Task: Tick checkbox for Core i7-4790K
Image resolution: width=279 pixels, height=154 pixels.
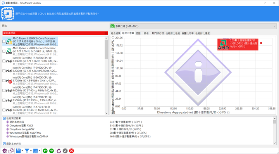Action: [x=4, y=90]
